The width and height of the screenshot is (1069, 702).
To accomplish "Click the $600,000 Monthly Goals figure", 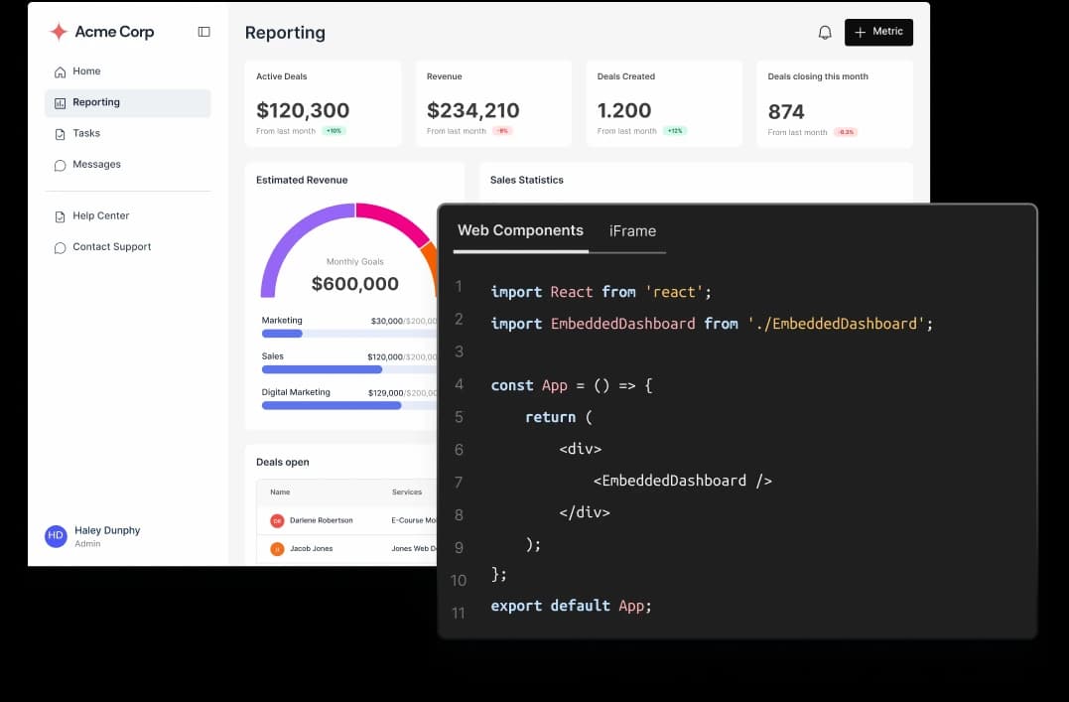I will tap(354, 284).
